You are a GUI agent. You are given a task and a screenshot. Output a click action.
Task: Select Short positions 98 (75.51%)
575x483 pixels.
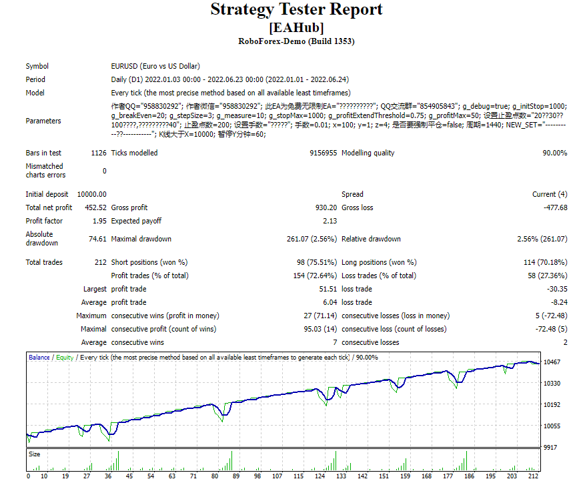coord(317,262)
